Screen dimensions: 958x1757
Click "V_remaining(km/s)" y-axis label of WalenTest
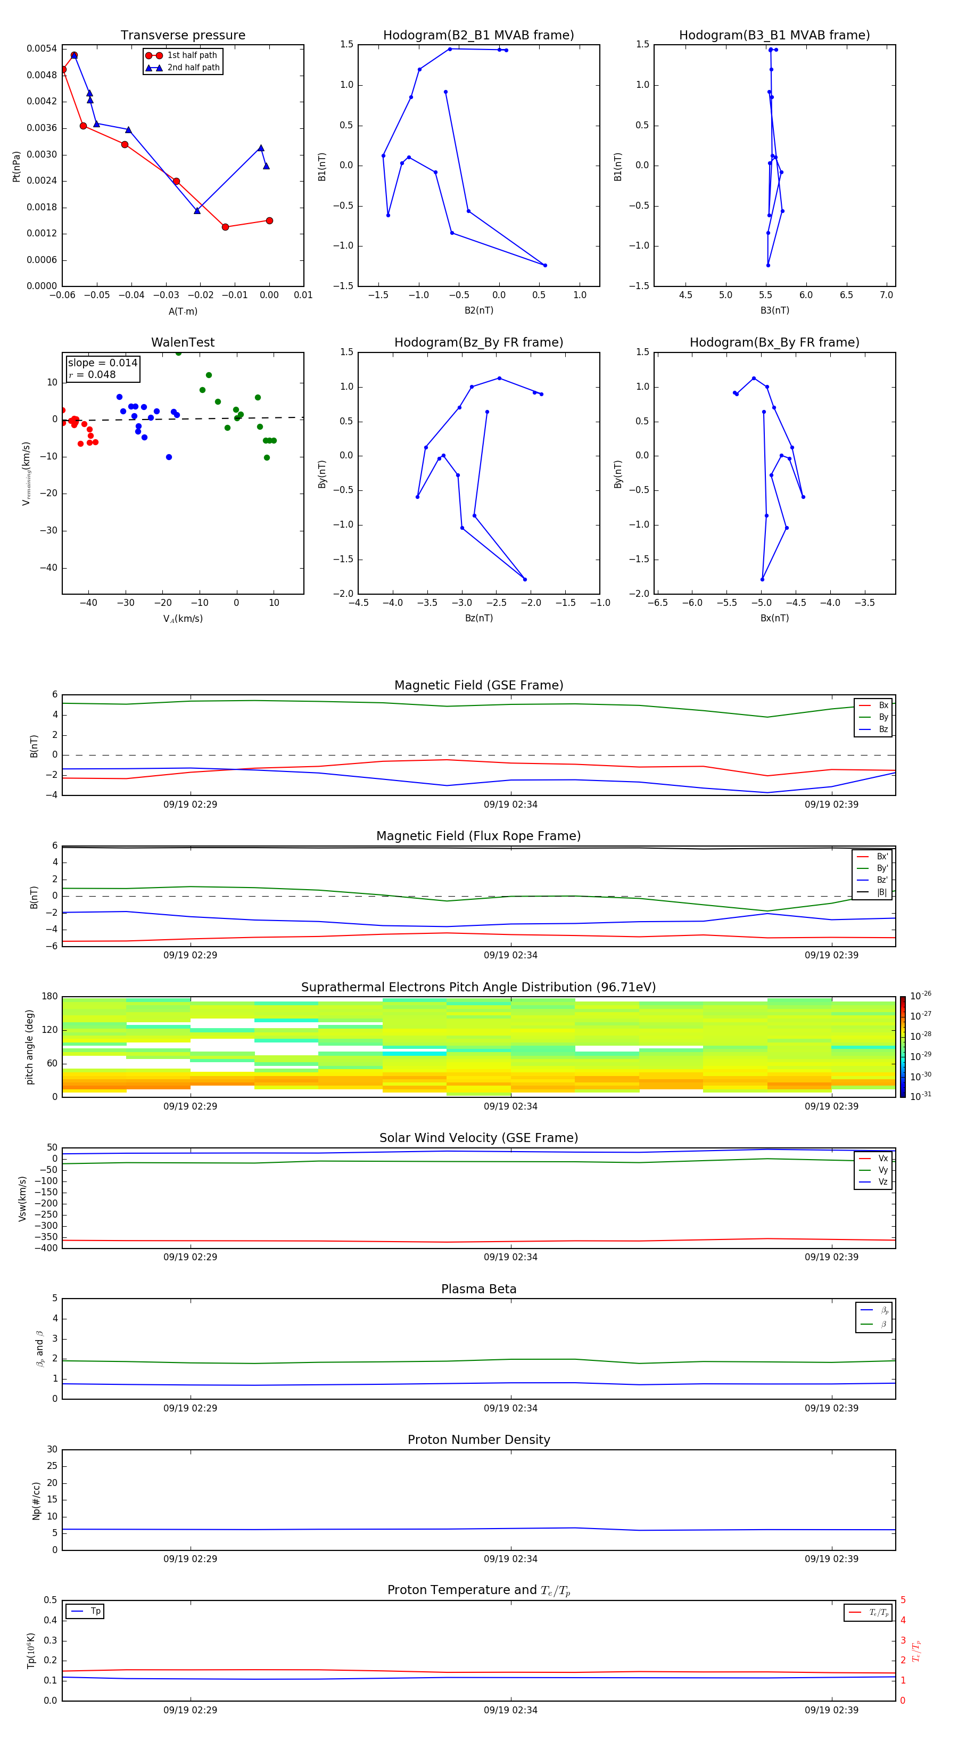pyautogui.click(x=27, y=473)
